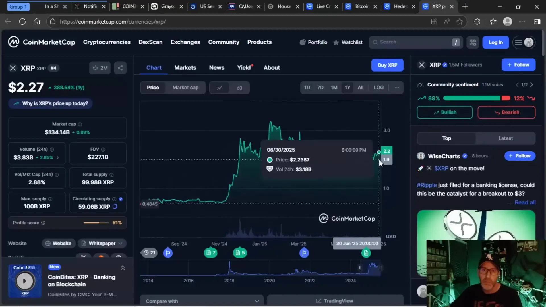Play the CoinBites XRP episode
The width and height of the screenshot is (546, 307).
point(24,281)
